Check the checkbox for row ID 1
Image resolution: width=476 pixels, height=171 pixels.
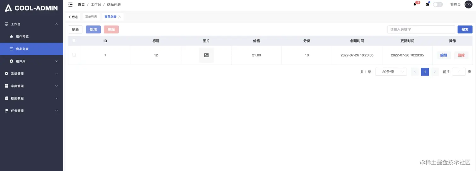point(74,55)
